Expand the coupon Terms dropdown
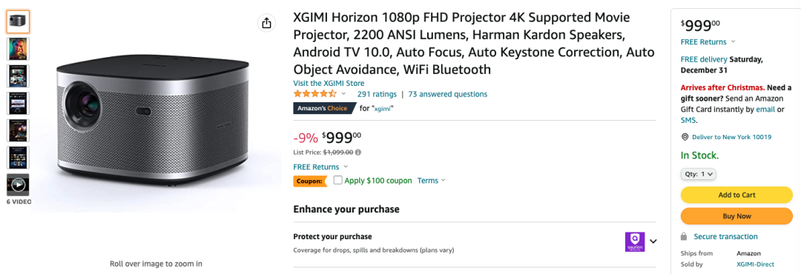 pyautogui.click(x=431, y=181)
